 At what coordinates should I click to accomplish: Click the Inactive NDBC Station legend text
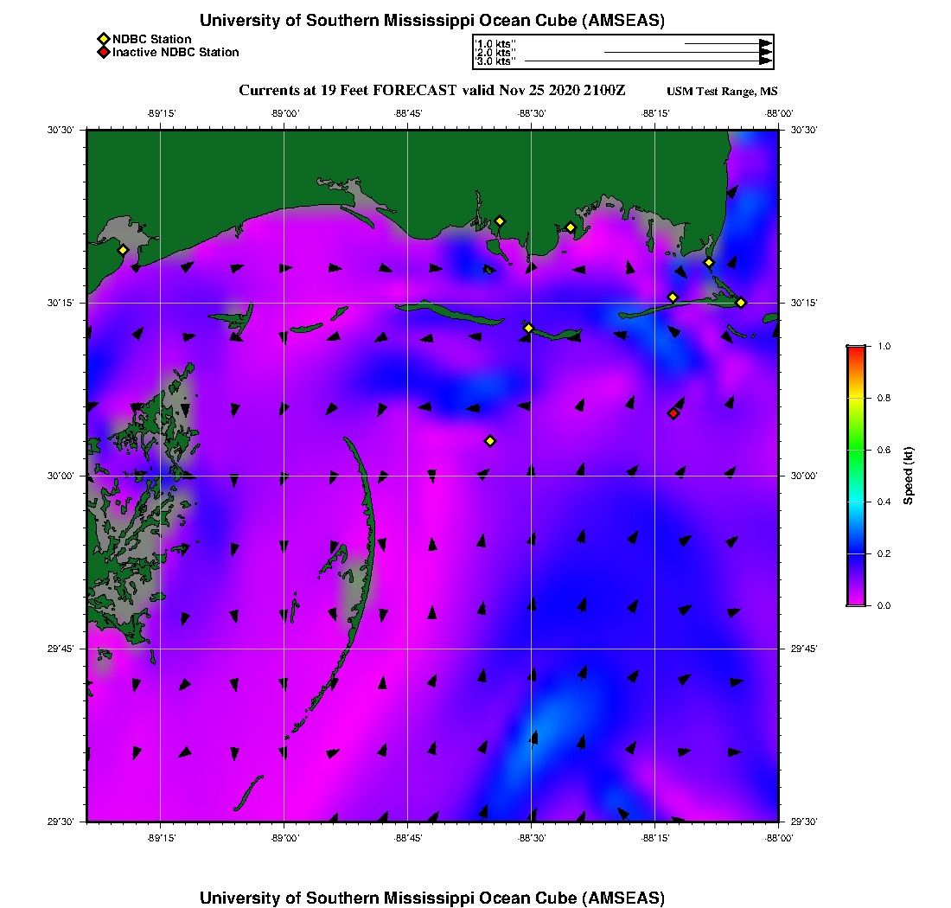[176, 52]
